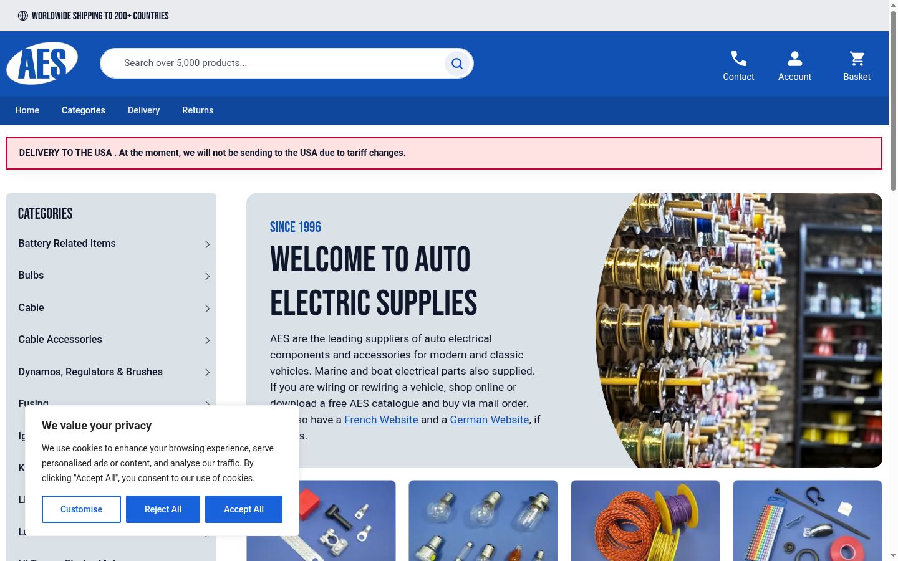Click the Categories sidebar heading
The image size is (898, 561).
click(46, 214)
